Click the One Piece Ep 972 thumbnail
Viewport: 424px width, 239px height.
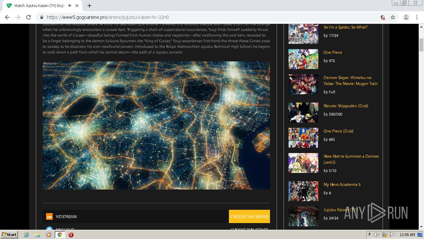(303, 59)
